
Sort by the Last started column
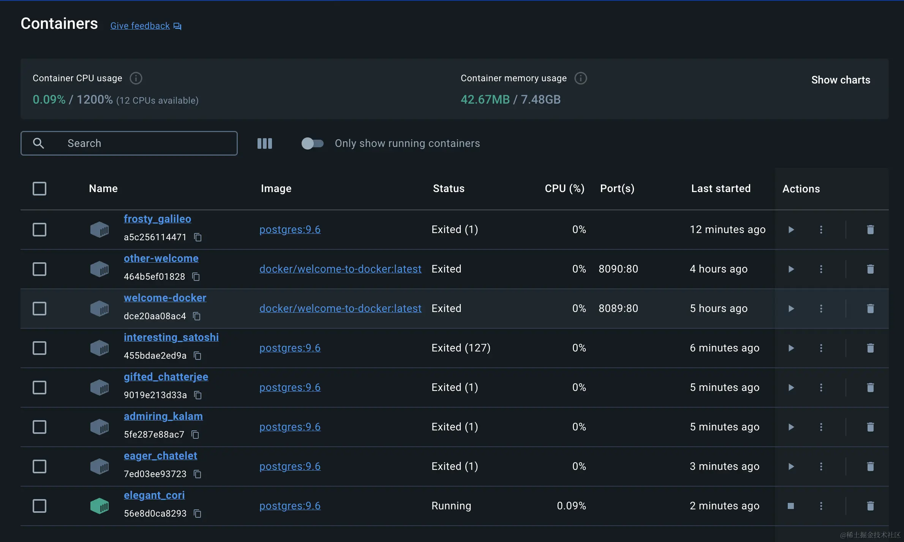point(721,189)
